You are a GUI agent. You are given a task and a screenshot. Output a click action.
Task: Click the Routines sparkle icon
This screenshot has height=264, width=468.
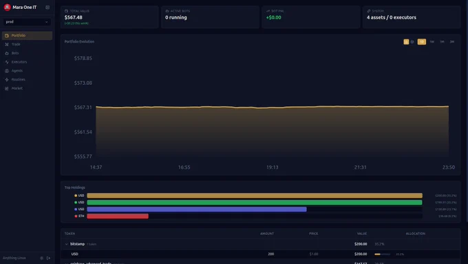point(7,79)
